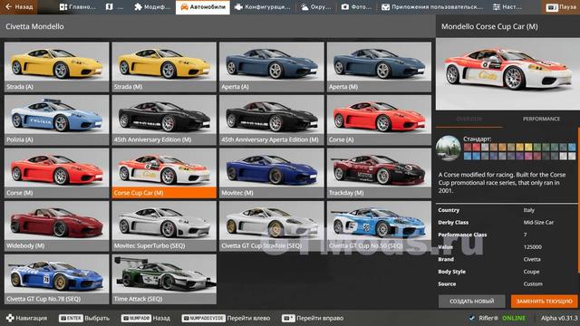The width and height of the screenshot is (580, 326).
Task: Select the Aperta (A) car thumbnail
Action: click(272, 67)
